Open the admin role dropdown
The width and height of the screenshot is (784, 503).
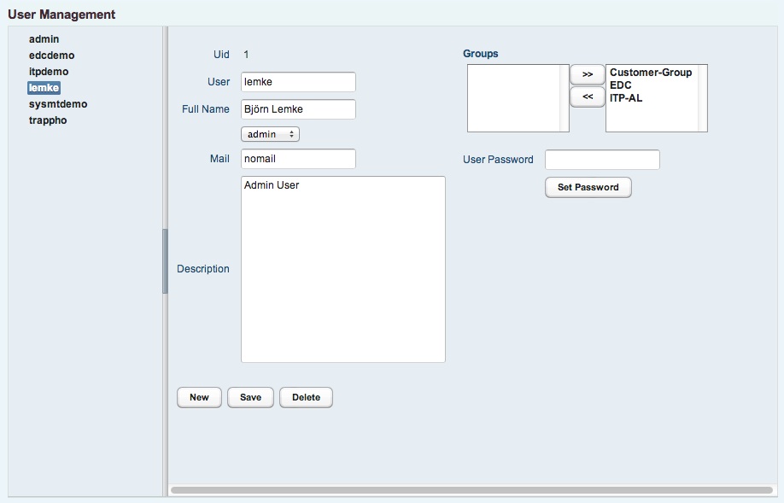point(270,134)
